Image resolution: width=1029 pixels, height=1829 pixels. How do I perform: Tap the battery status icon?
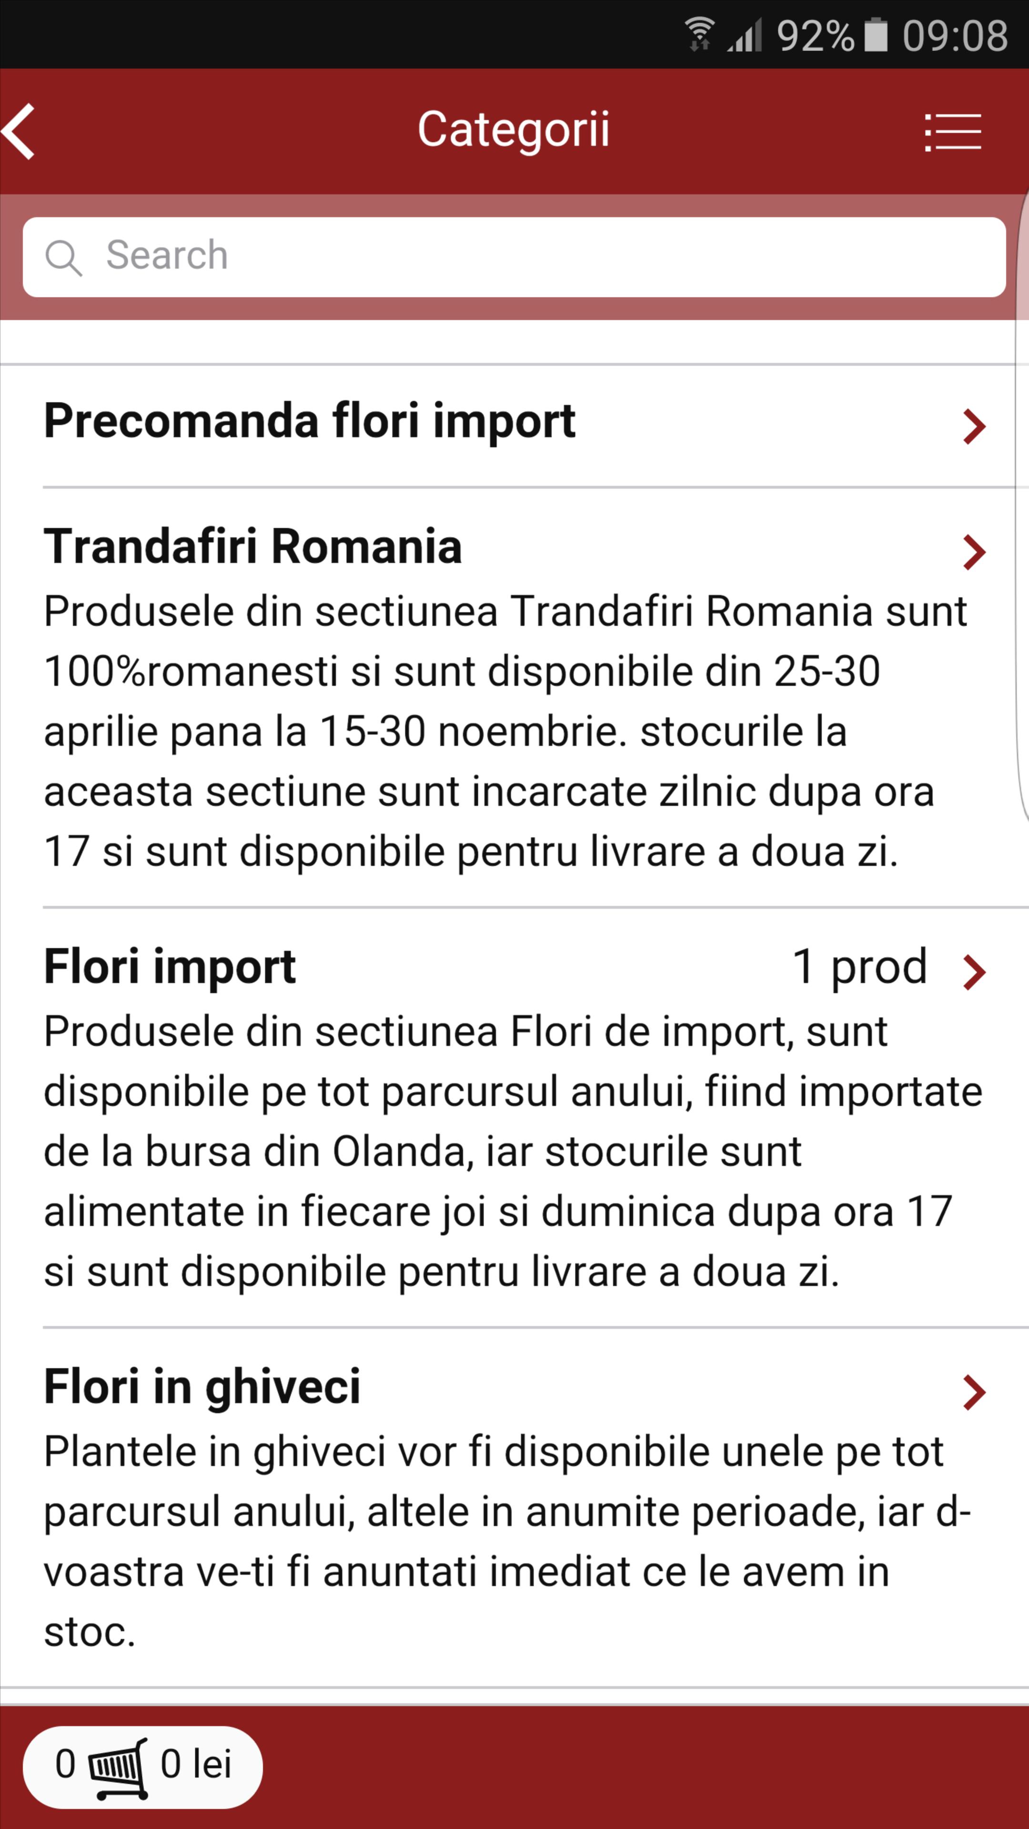click(x=876, y=34)
